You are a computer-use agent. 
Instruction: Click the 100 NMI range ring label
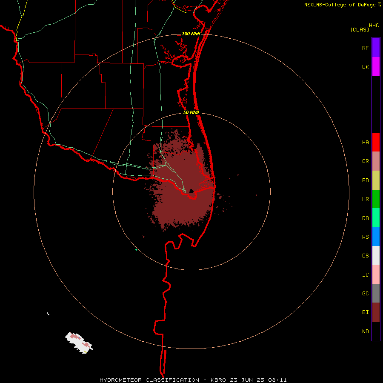(191, 34)
